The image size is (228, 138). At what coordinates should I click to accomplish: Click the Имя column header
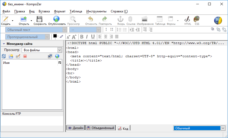coord(30,63)
